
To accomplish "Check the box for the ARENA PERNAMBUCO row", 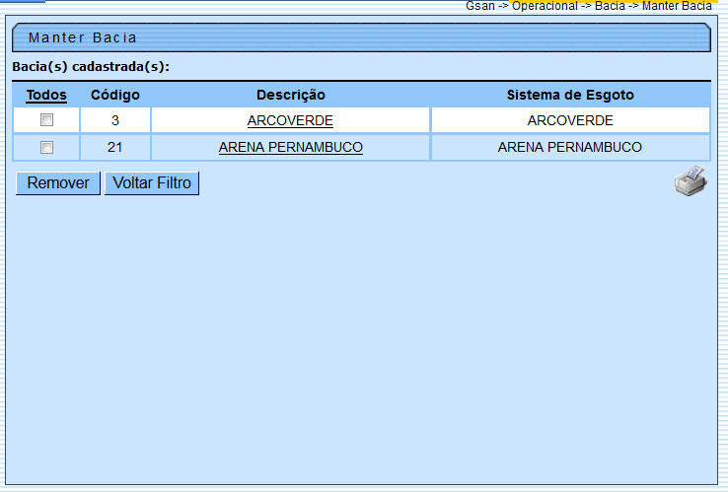I will coord(46,147).
